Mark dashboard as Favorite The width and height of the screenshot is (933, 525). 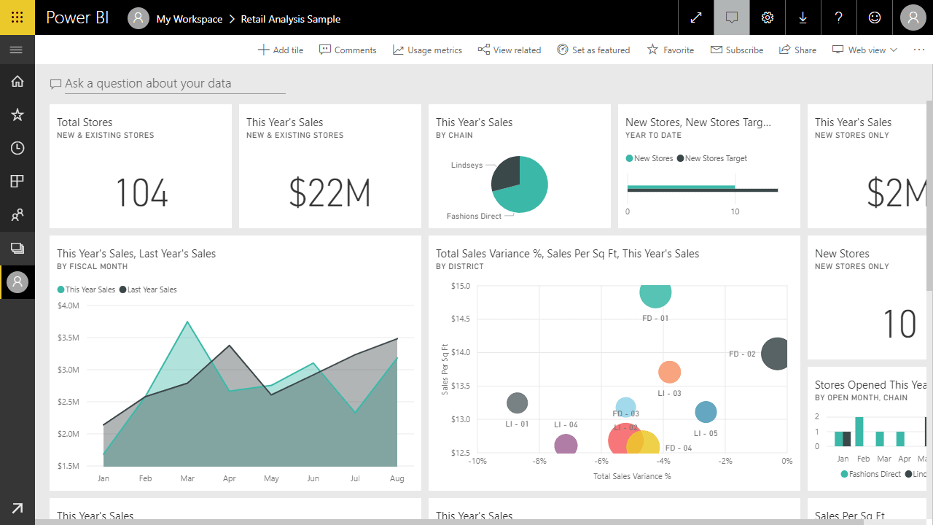671,50
